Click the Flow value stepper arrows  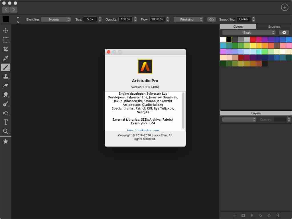pyautogui.click(x=168, y=19)
